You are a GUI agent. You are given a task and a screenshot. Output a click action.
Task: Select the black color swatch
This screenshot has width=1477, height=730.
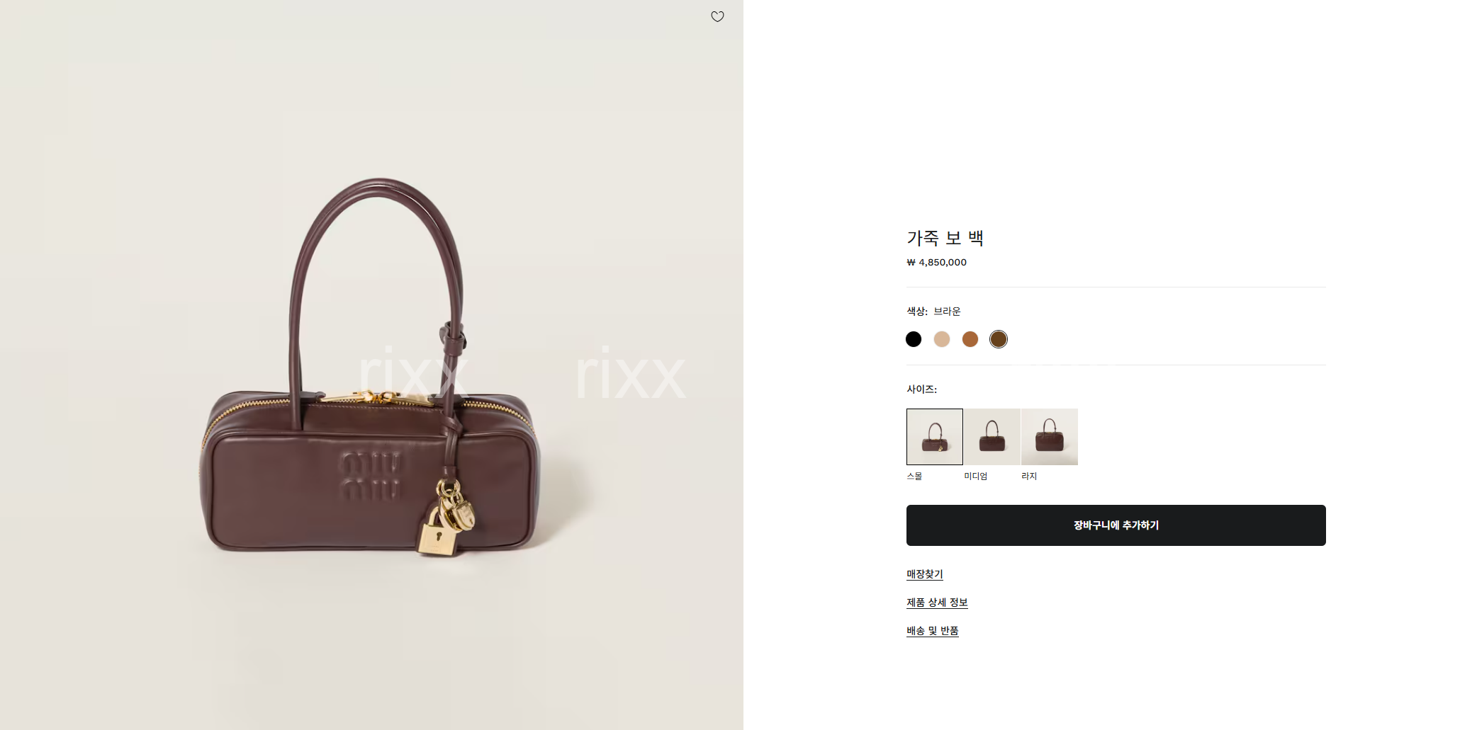tap(914, 339)
